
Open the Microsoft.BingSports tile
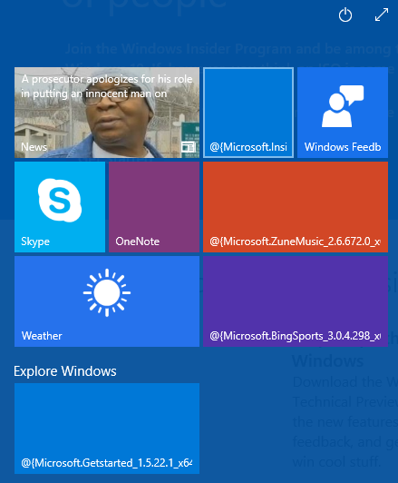click(296, 301)
